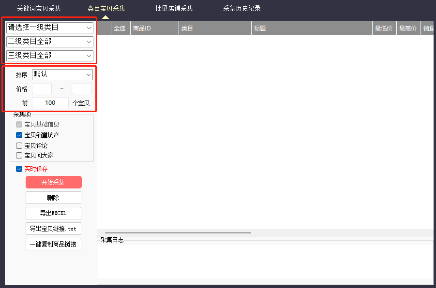
Task: Click the 一键复制商品链接 button
Action: pos(53,244)
